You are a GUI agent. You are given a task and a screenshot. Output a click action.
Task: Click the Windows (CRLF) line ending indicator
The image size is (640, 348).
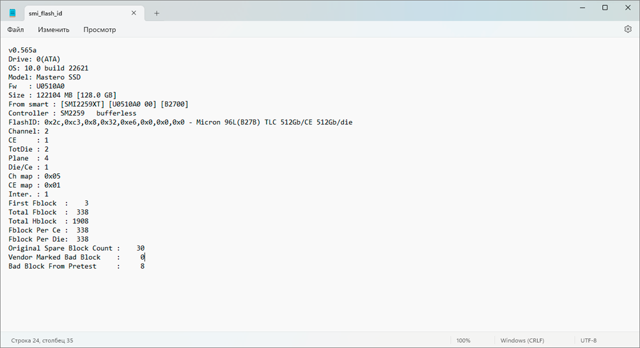point(522,340)
